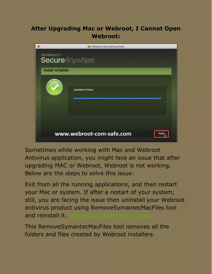Click the Webroot SecureAnywhere window title text
This screenshot has width=212, height=274.
coord(108,47)
